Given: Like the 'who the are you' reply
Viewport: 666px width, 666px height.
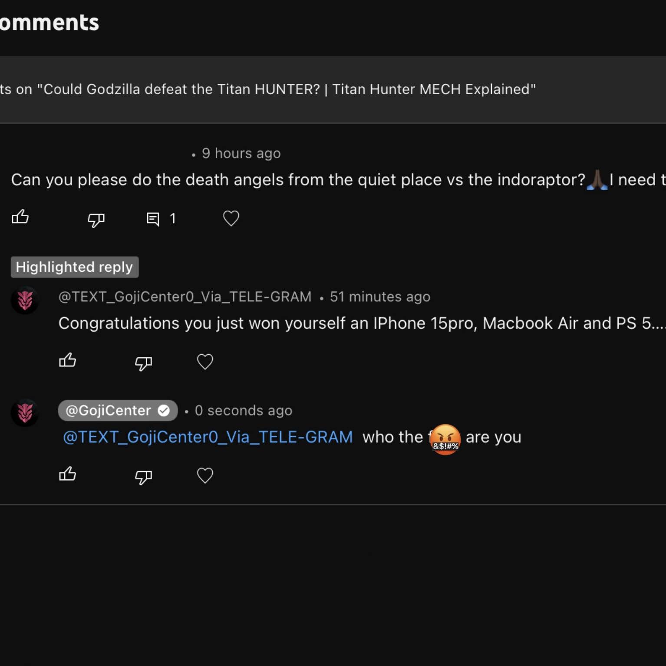Looking at the screenshot, I should click(x=68, y=474).
